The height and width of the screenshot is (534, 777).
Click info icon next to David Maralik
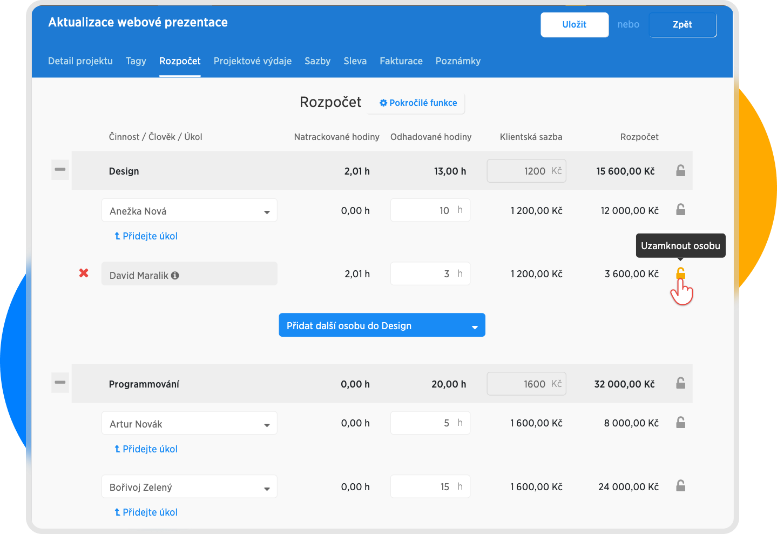point(175,276)
